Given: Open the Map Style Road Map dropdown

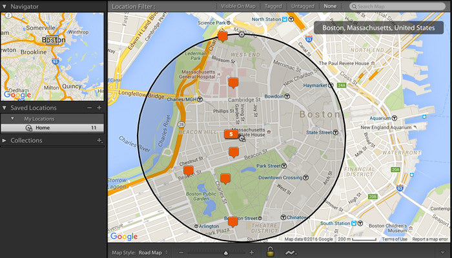Looking at the screenshot, I should (x=152, y=253).
